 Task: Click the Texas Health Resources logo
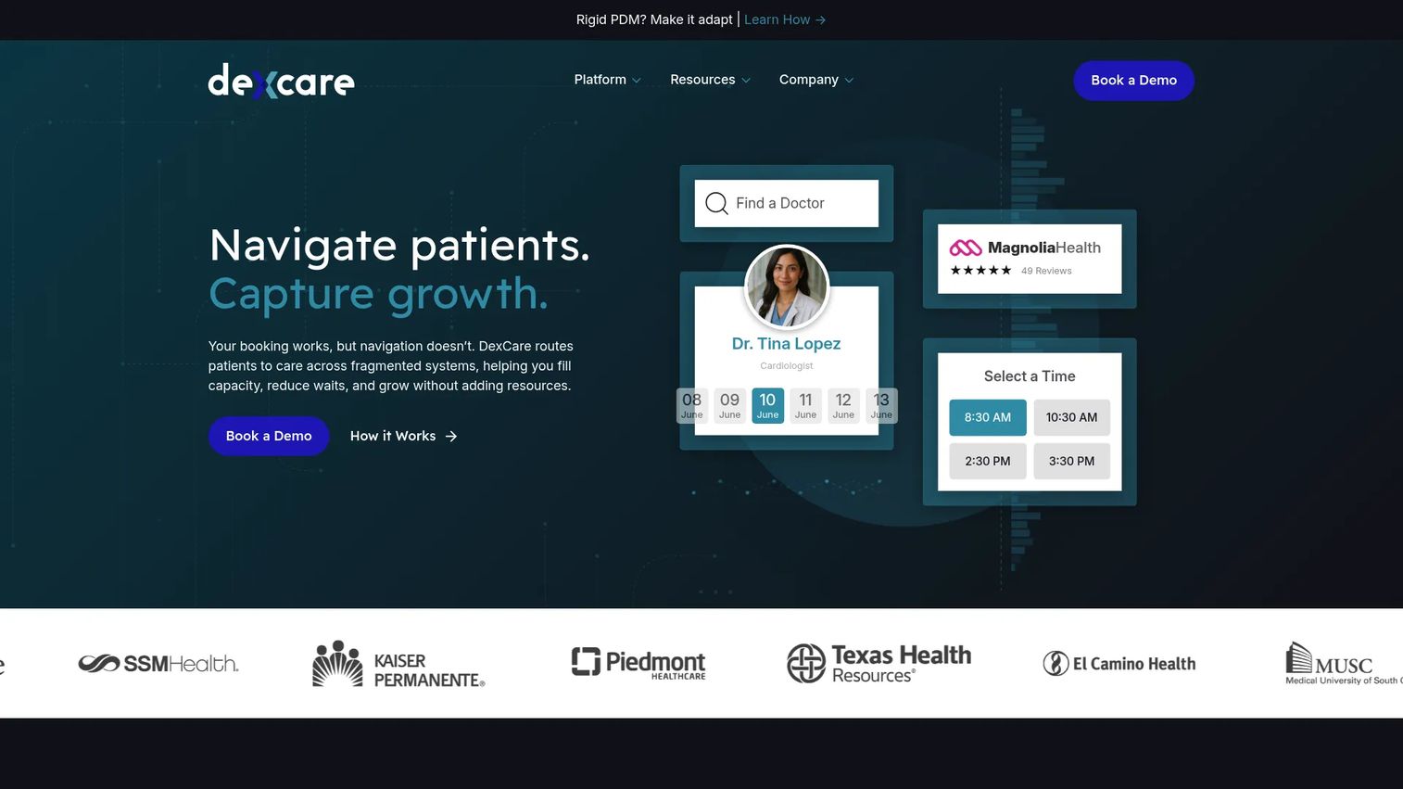[x=878, y=663]
